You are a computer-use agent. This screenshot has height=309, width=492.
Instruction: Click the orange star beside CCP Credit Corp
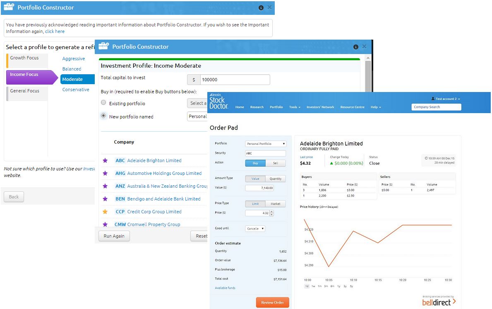click(x=105, y=212)
